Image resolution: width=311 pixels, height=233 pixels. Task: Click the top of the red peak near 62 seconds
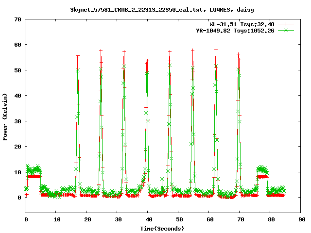(x=216, y=50)
